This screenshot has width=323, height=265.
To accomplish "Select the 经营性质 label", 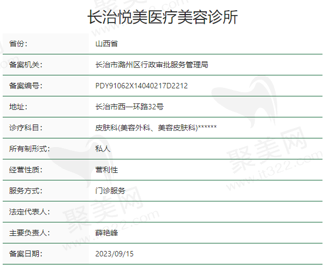I will click(x=25, y=170).
